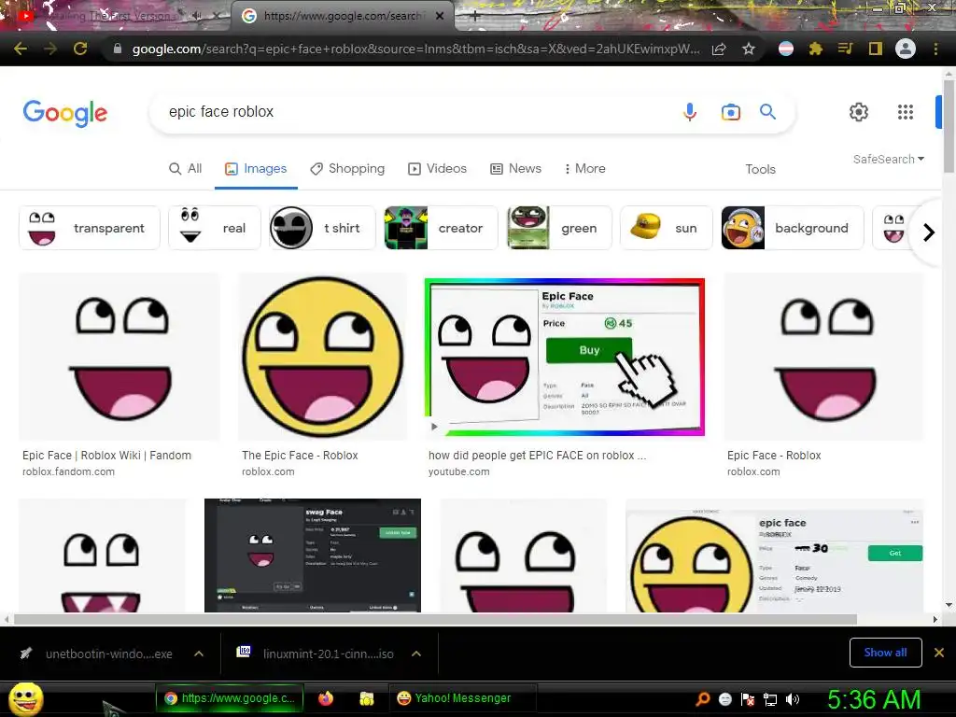956x717 pixels.
Task: Open the yellow Epic Face thumbnail
Action: (x=322, y=357)
